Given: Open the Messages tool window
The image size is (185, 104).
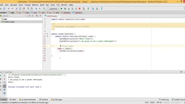Looking at the screenshot, I should coord(57,99).
